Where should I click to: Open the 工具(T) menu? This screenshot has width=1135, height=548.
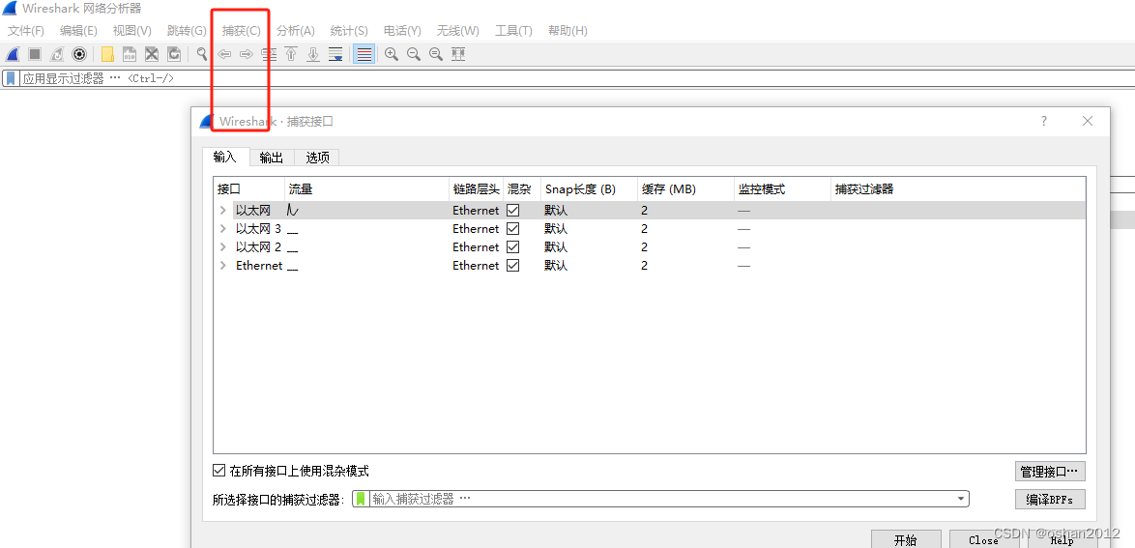(513, 30)
